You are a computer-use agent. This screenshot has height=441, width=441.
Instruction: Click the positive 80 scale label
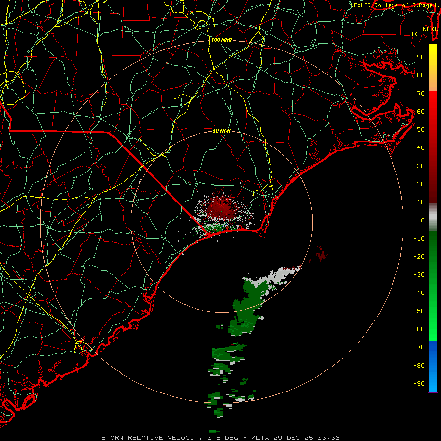point(421,75)
